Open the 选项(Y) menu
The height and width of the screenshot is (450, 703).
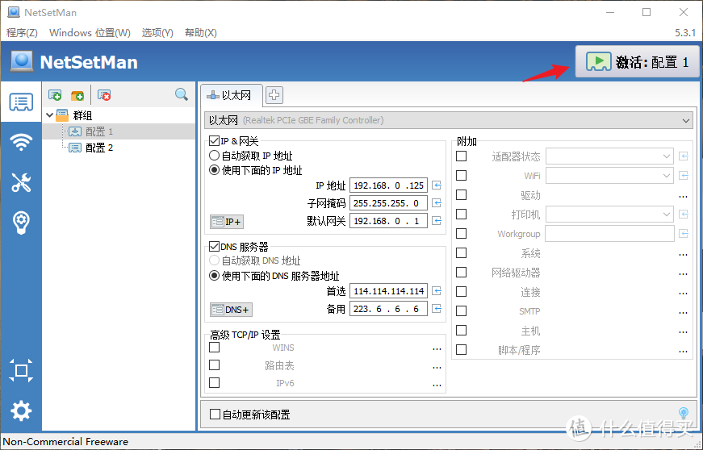click(x=157, y=33)
